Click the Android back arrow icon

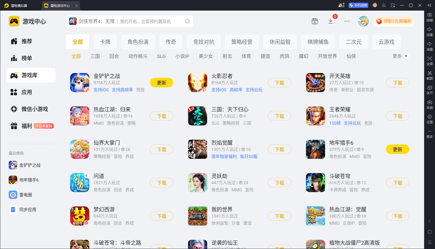430,221
